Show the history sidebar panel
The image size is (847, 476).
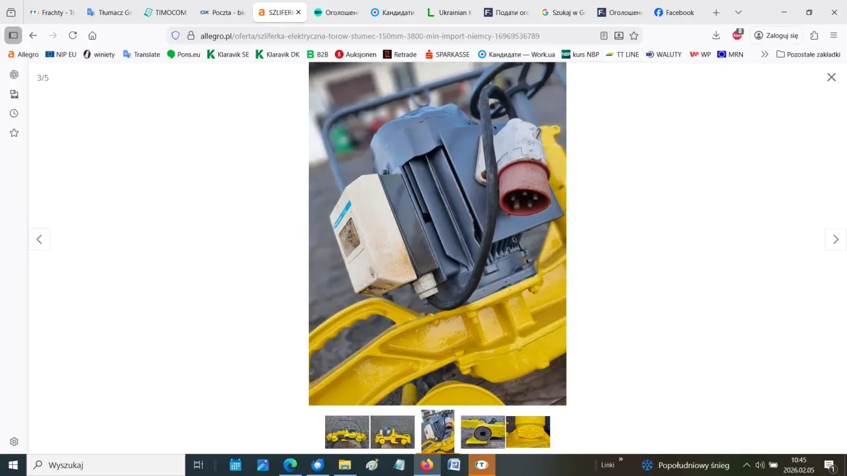coord(14,113)
